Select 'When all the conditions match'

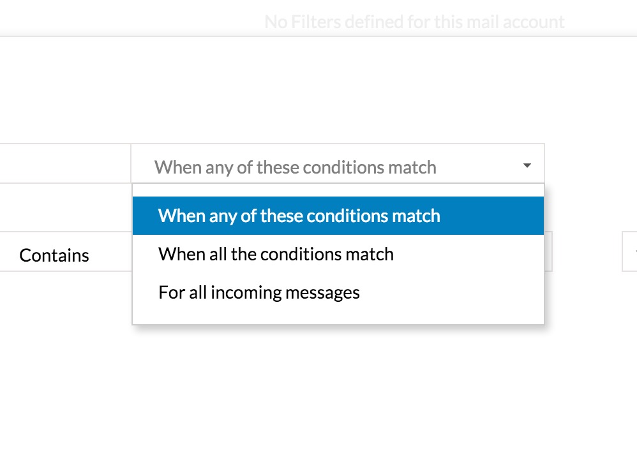point(338,254)
